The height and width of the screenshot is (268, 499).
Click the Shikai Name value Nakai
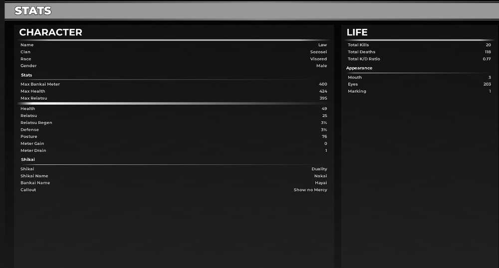point(320,176)
